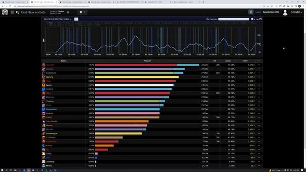Click the taskbar search icon
Screen dimensions: 306x172
point(6,170)
